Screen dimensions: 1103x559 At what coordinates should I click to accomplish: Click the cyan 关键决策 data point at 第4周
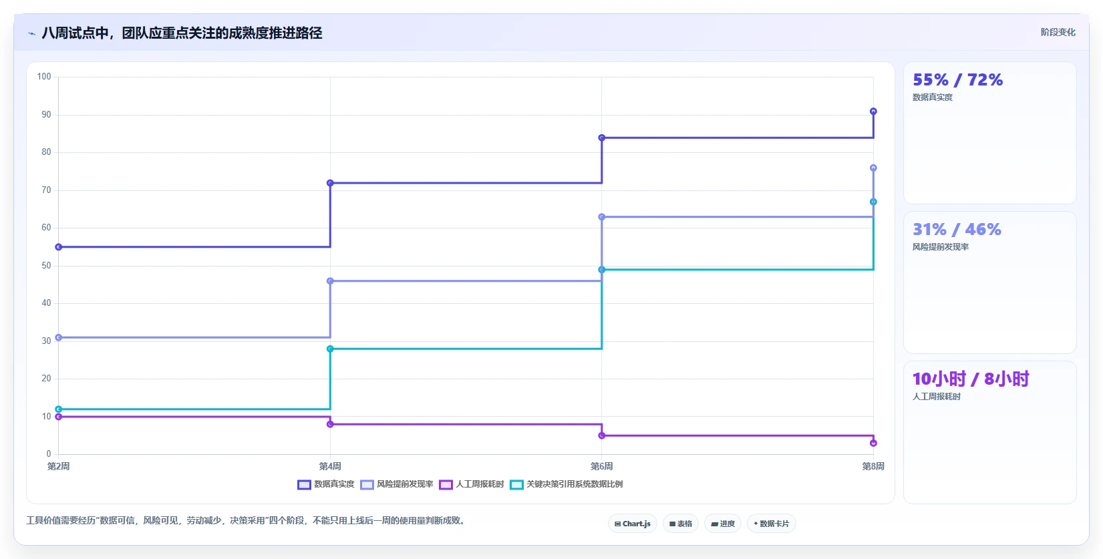point(330,349)
